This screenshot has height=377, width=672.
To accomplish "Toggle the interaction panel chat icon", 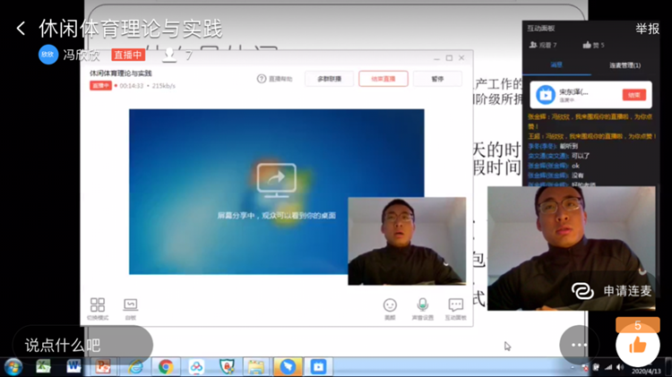I will coord(455,306).
